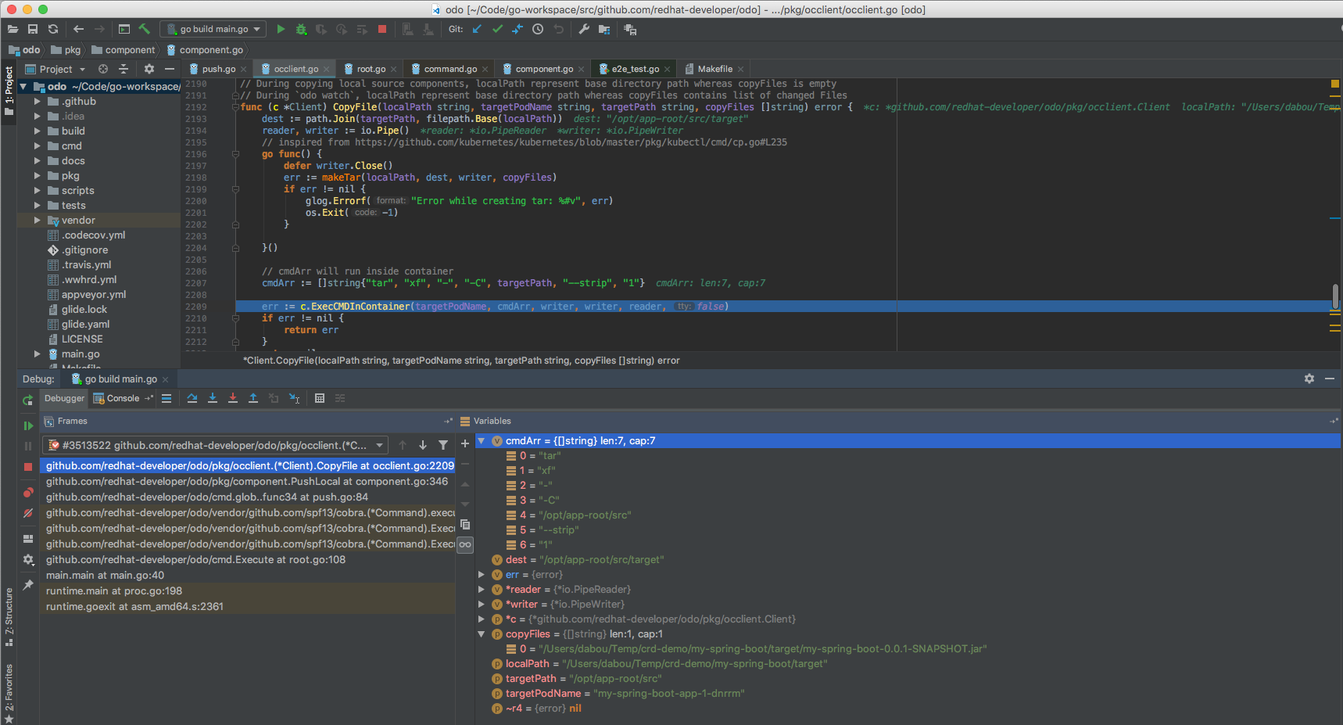
Task: Open the Z: Structure side tool button
Action: [9, 616]
